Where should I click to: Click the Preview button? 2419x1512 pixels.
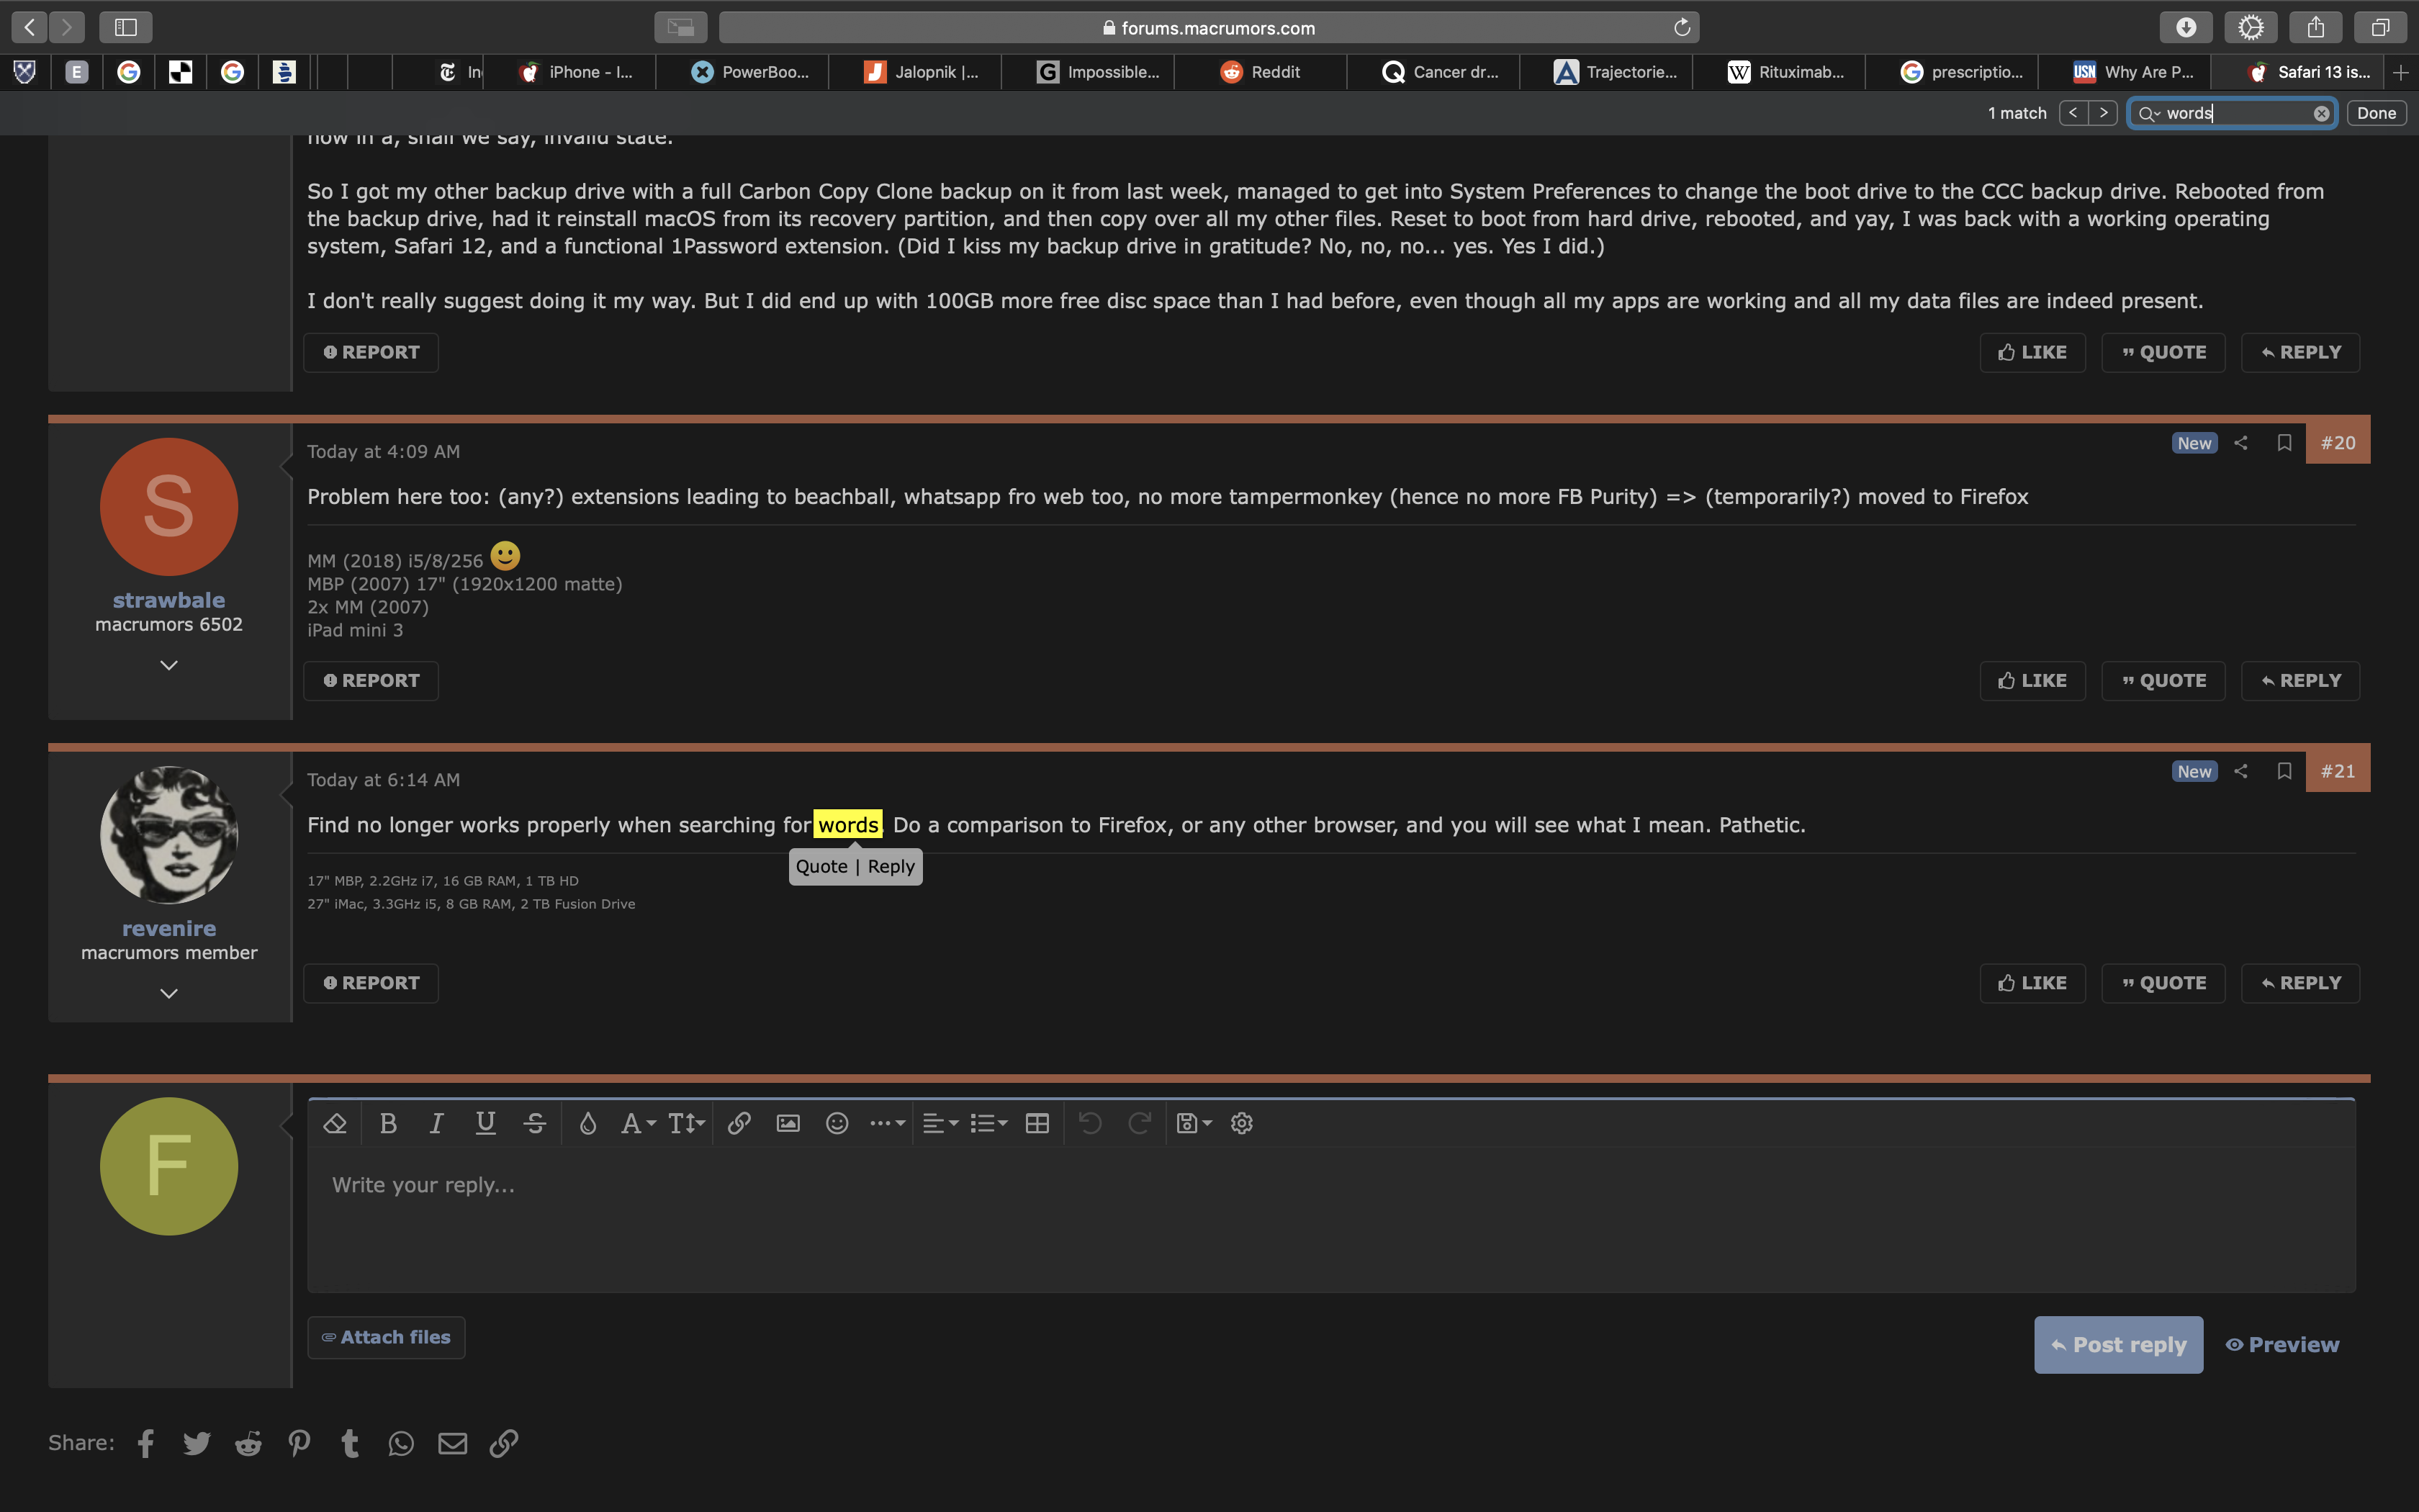2282,1344
